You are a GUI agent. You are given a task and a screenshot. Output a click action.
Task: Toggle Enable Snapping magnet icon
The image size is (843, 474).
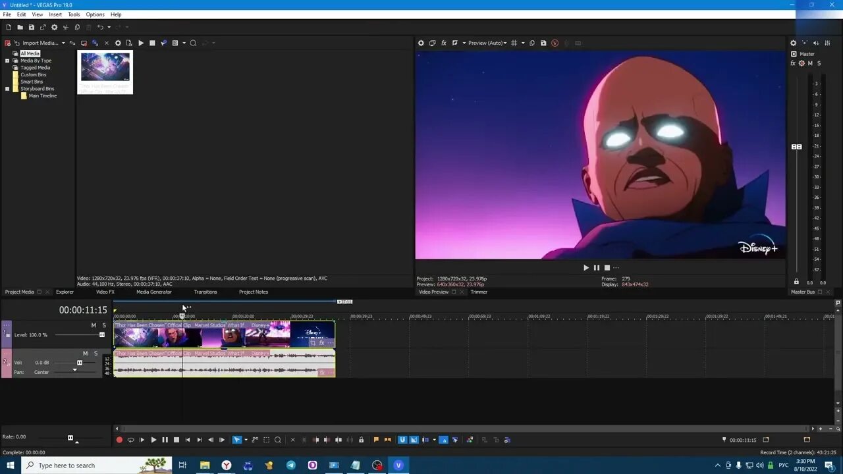(x=402, y=440)
